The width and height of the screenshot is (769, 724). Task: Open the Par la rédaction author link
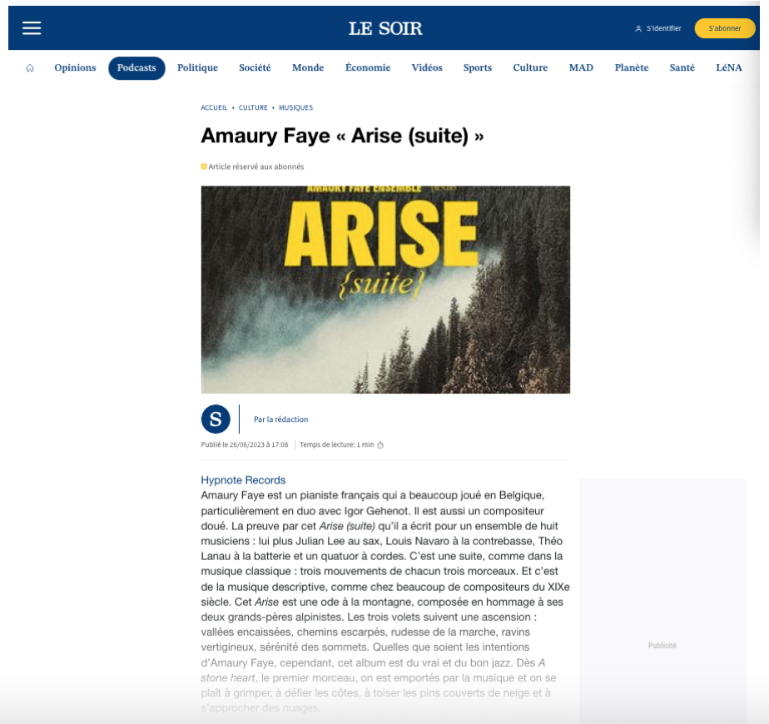[280, 419]
